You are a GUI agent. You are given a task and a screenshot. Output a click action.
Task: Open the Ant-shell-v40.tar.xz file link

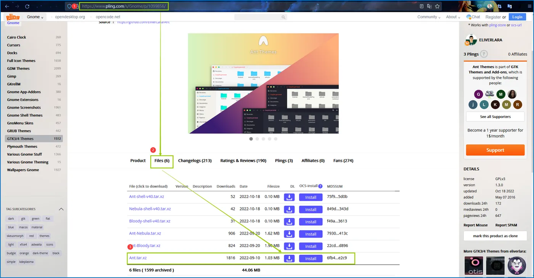coord(146,197)
